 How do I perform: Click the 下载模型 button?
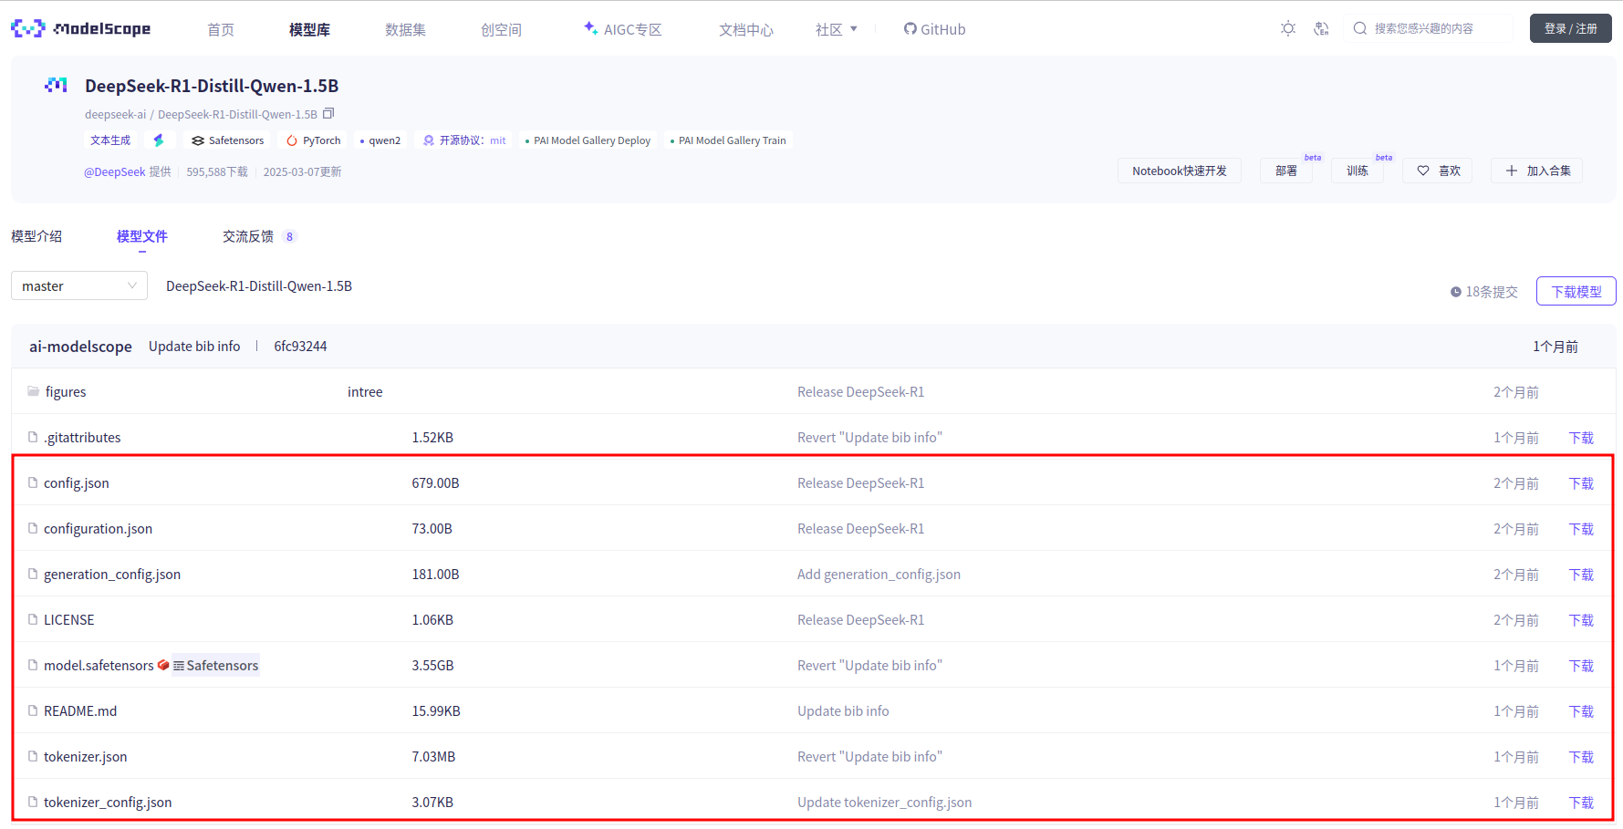coord(1576,292)
